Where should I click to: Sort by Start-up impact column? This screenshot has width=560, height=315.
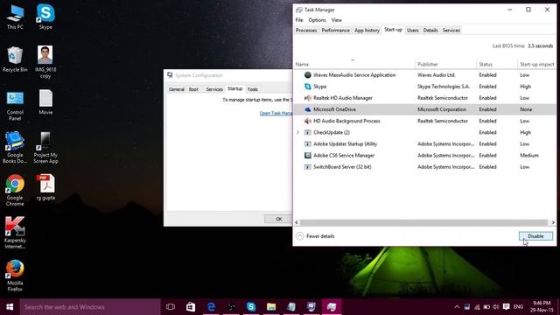coord(536,64)
